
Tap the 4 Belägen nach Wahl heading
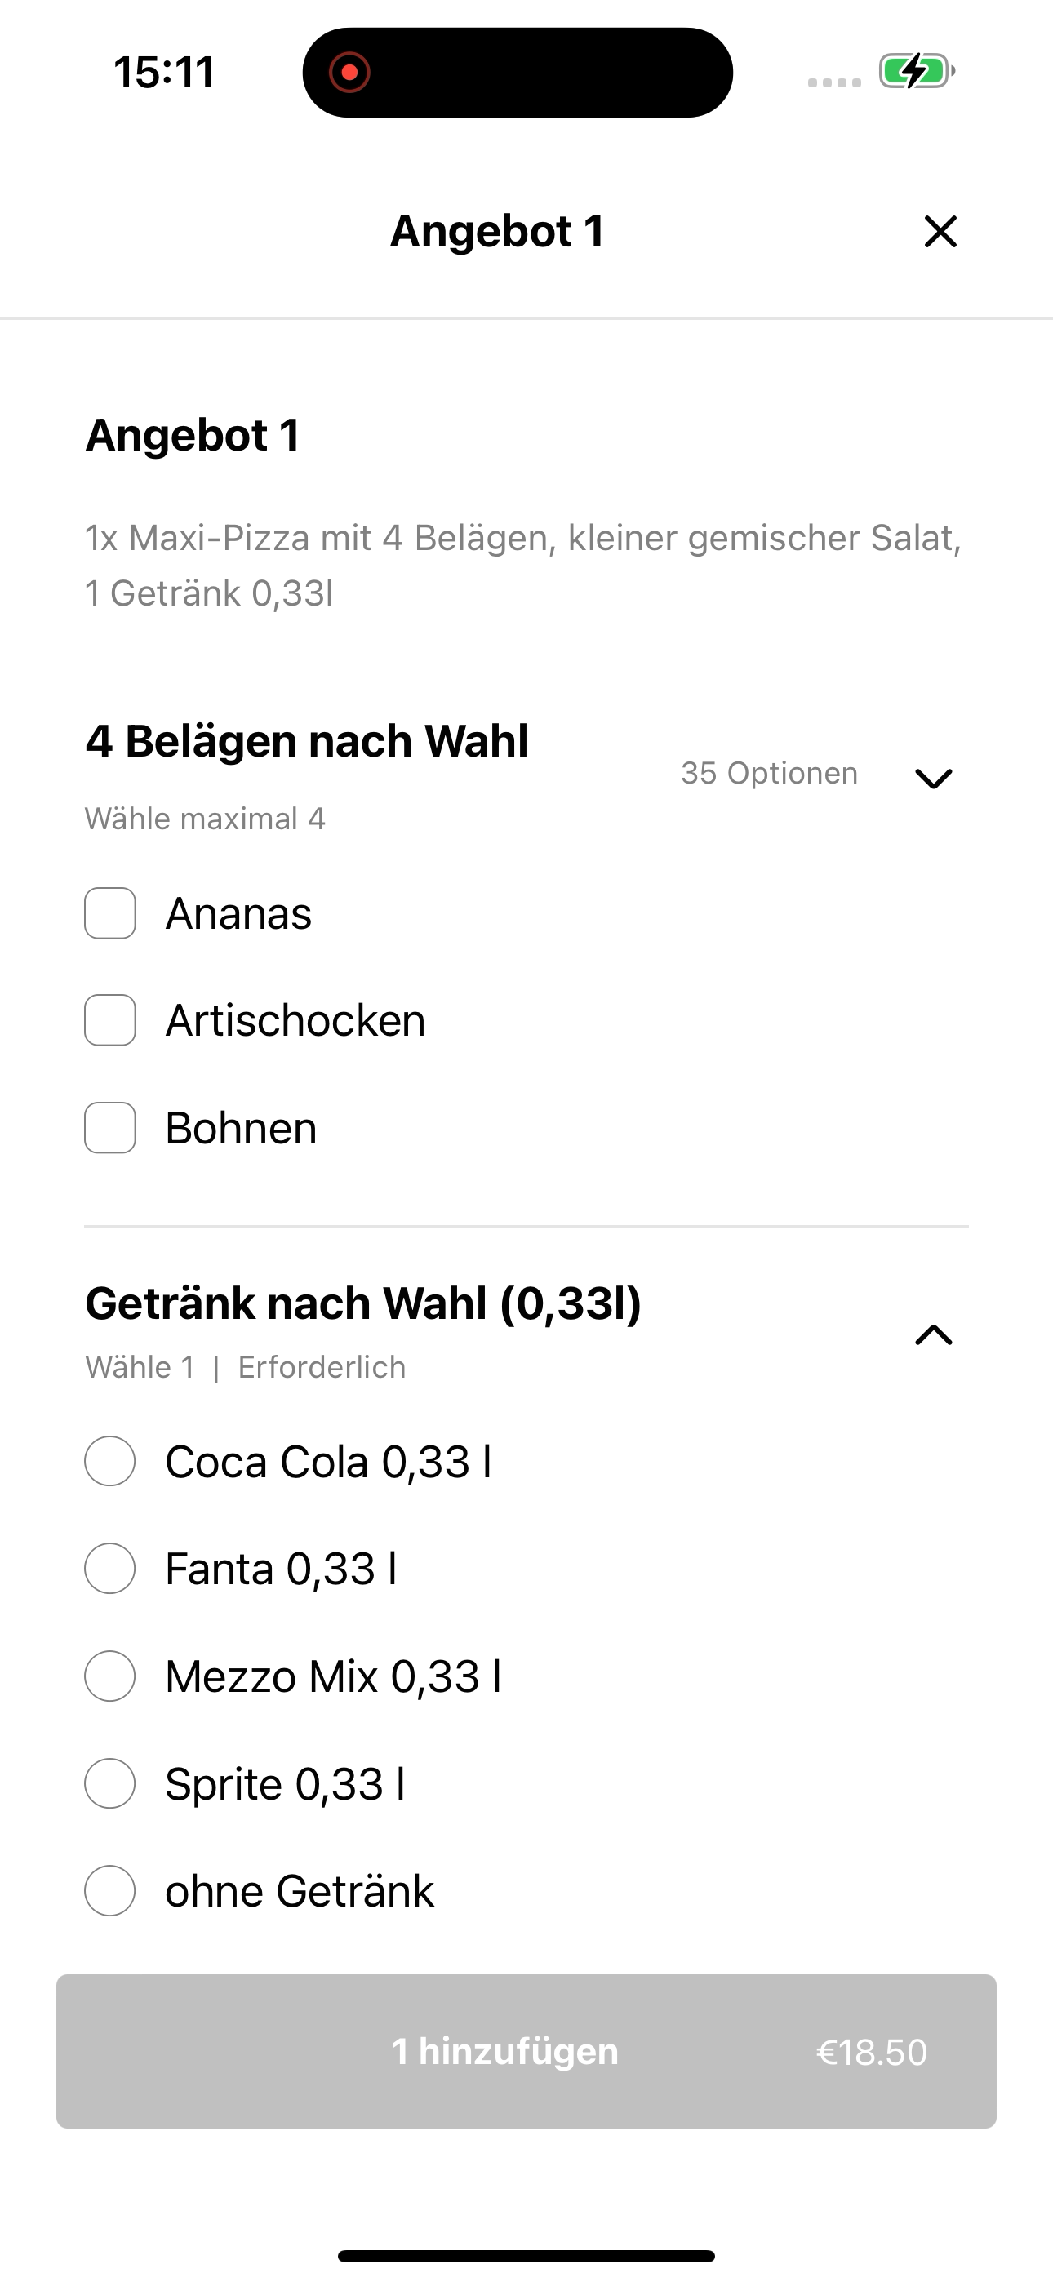[307, 740]
